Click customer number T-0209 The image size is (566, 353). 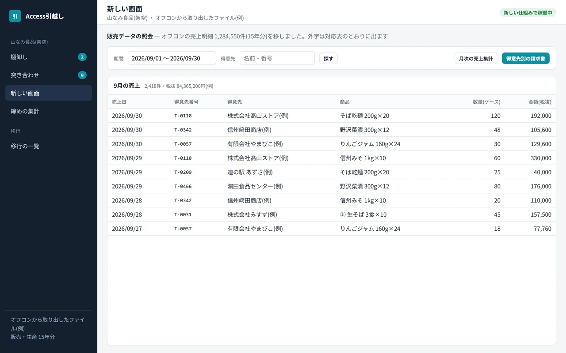[x=183, y=172]
